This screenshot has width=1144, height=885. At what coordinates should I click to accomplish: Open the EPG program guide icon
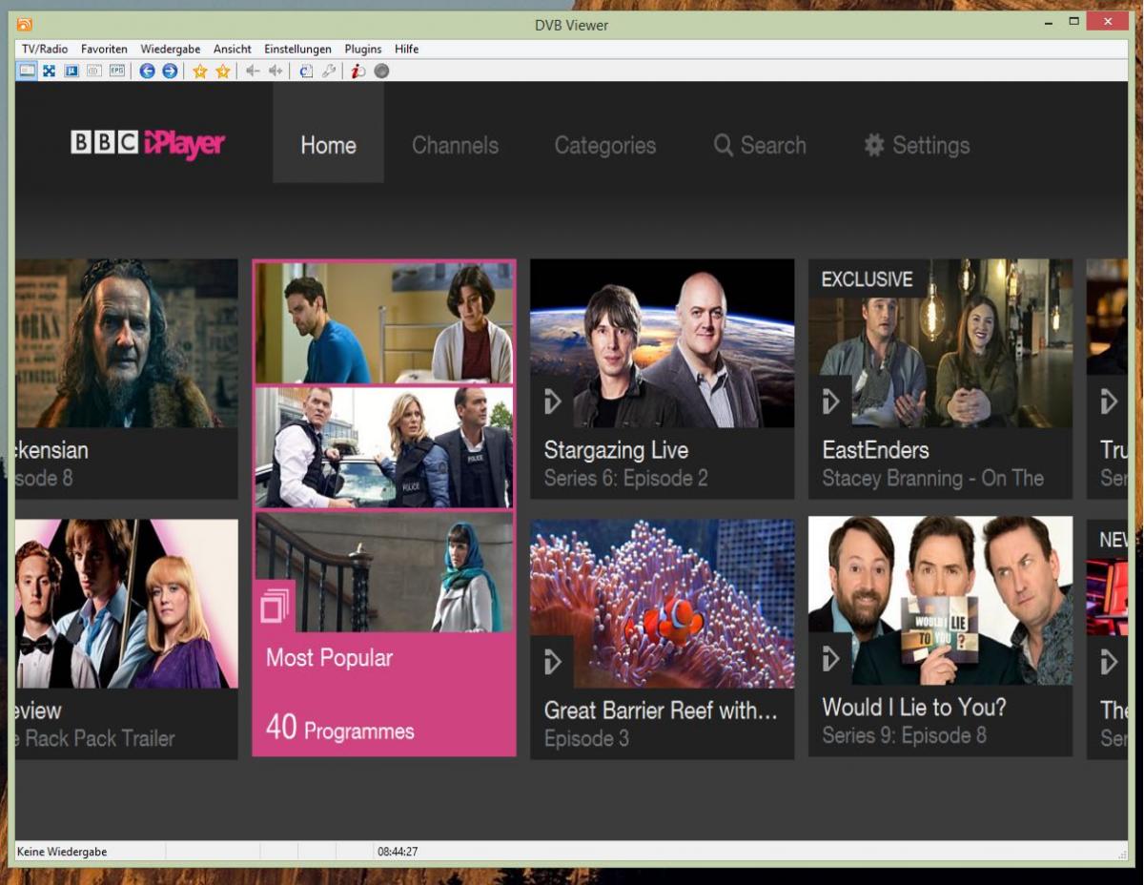pyautogui.click(x=117, y=71)
